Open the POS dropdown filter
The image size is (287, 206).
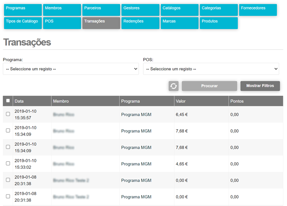click(x=211, y=69)
